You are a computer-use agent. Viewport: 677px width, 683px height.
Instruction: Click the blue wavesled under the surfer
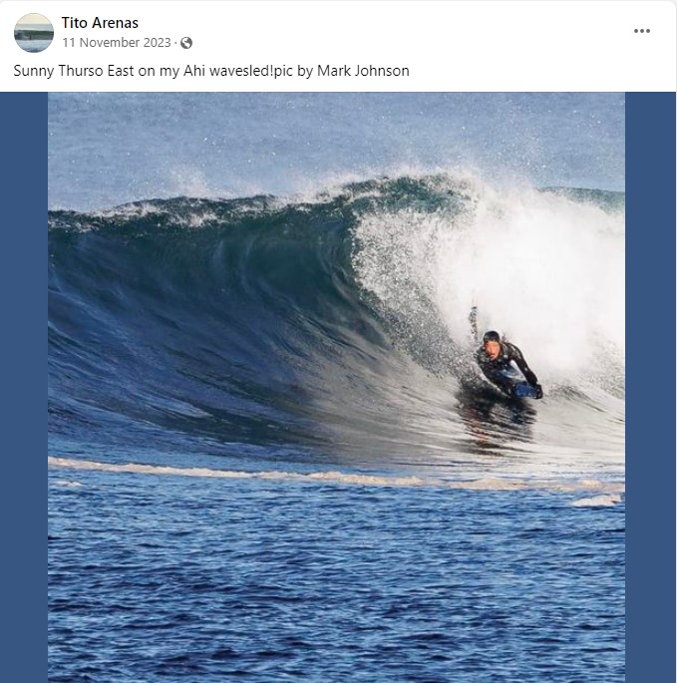[525, 390]
